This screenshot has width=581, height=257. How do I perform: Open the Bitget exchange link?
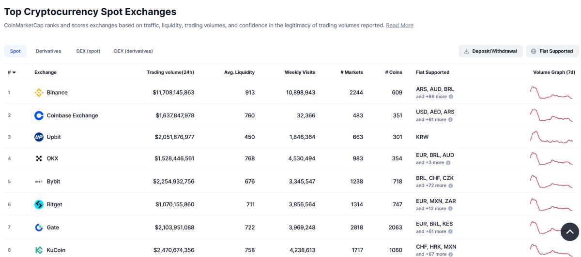click(x=54, y=204)
